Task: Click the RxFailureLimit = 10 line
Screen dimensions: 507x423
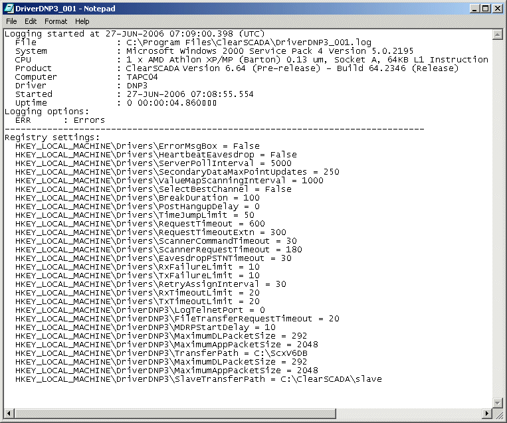Action: [137, 267]
